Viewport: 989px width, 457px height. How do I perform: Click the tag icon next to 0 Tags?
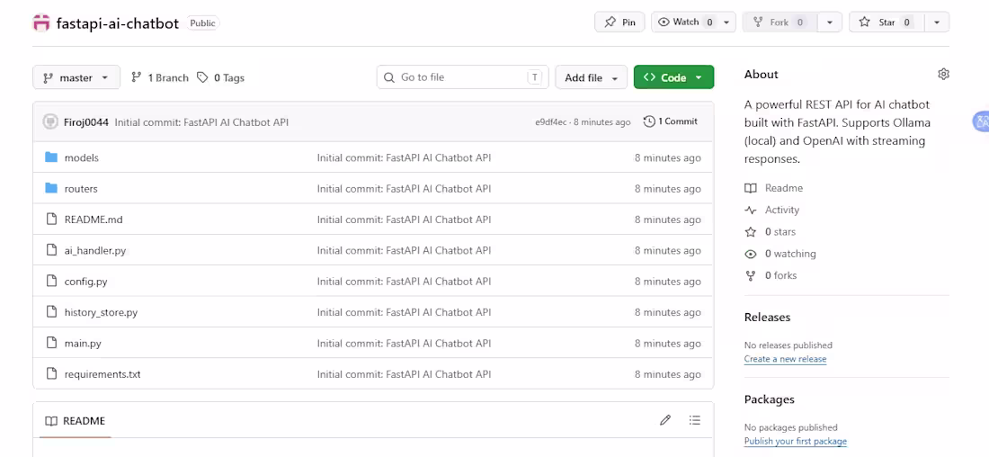[201, 77]
